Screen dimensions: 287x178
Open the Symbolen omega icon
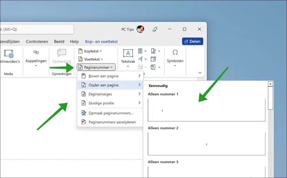(x=175, y=53)
